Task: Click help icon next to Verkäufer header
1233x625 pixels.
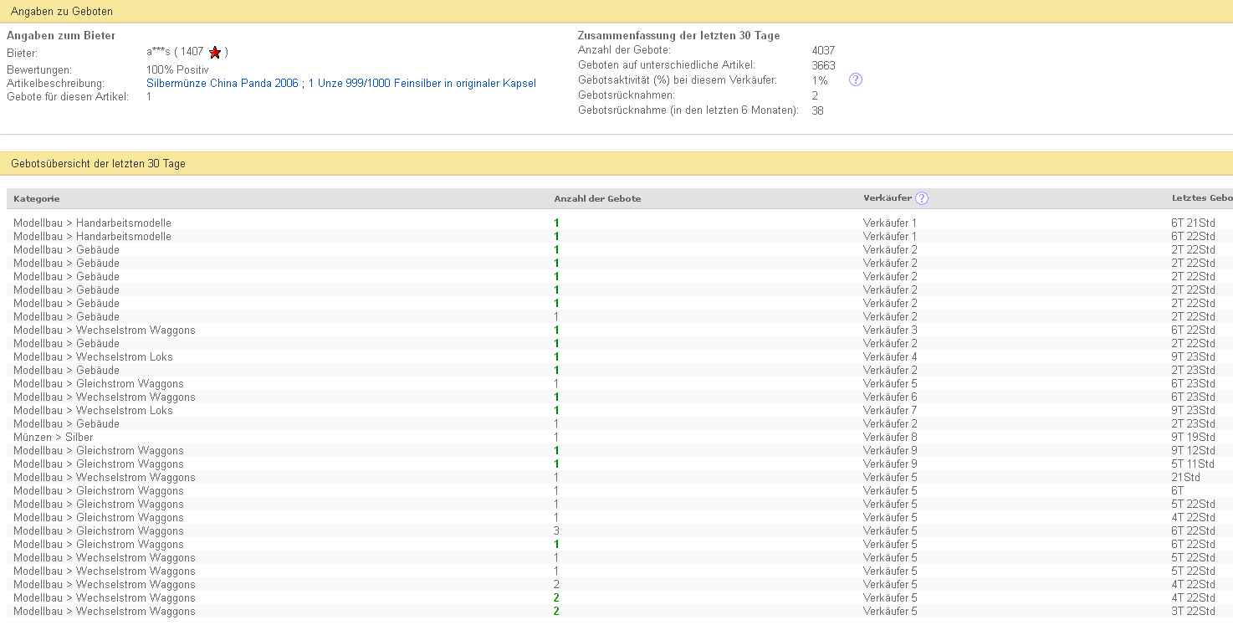Action: (x=921, y=198)
